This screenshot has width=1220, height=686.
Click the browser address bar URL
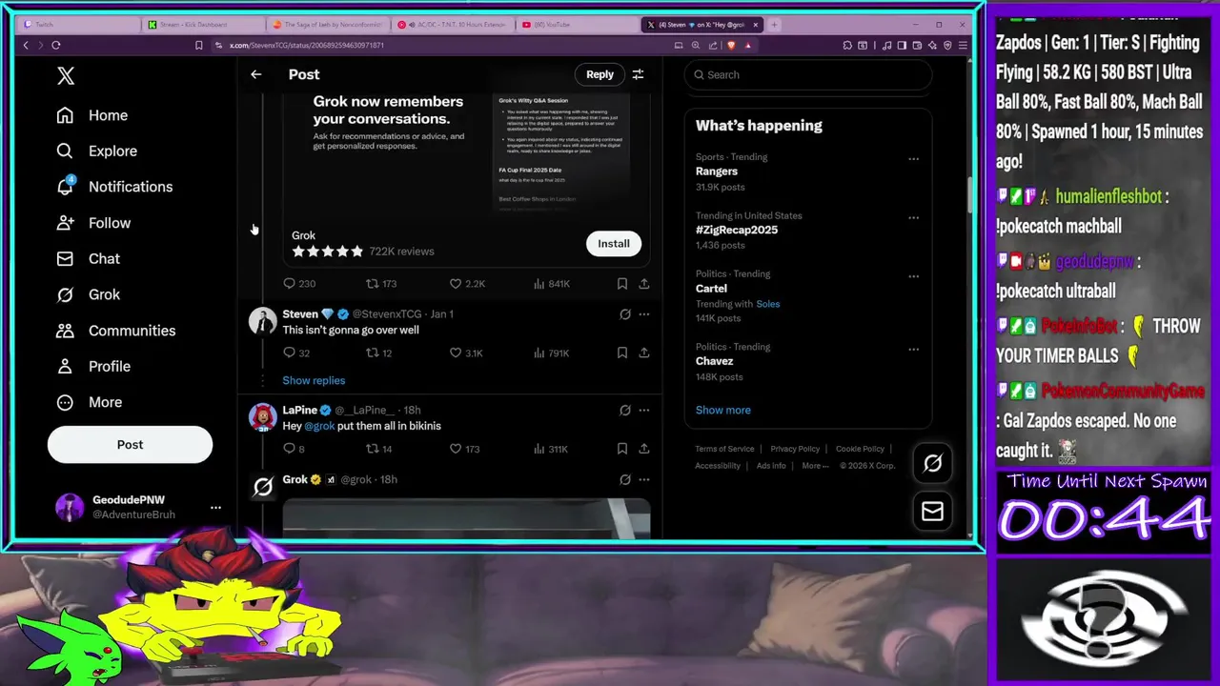coord(307,45)
